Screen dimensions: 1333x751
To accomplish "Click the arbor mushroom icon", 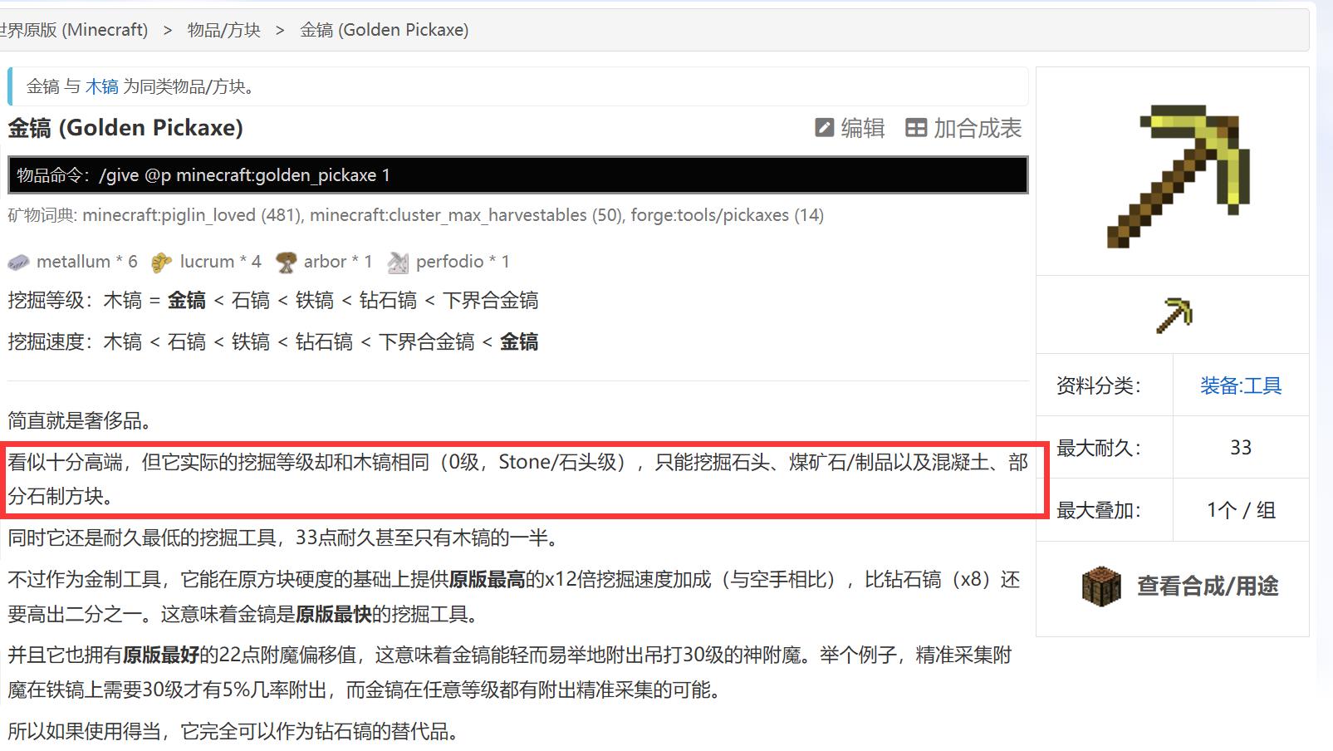I will 287,261.
